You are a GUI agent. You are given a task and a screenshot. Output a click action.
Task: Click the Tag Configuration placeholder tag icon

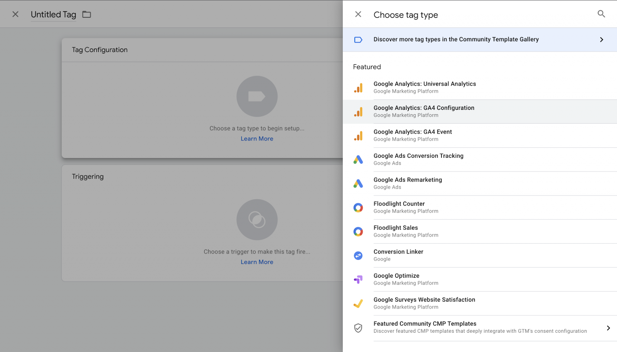coord(257,96)
